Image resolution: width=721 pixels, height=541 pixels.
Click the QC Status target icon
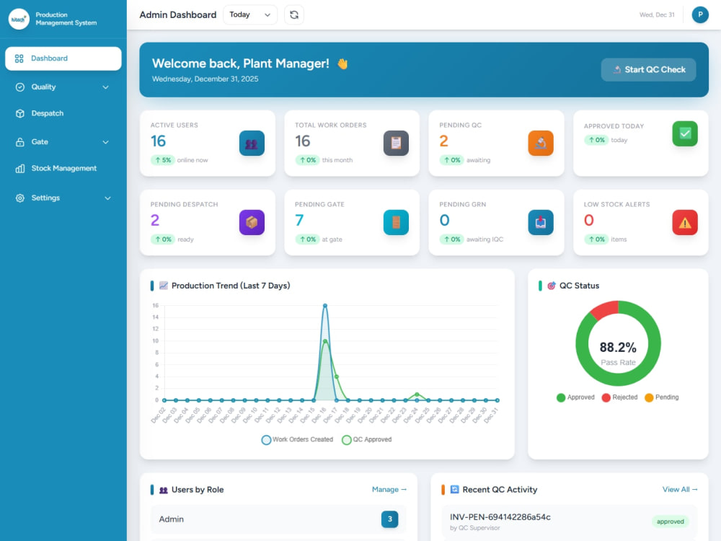pyautogui.click(x=552, y=286)
